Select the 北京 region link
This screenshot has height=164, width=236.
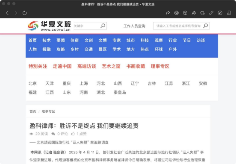[32, 83]
